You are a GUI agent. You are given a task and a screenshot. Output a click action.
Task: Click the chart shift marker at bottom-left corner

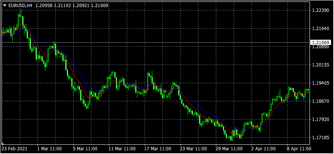3,143
